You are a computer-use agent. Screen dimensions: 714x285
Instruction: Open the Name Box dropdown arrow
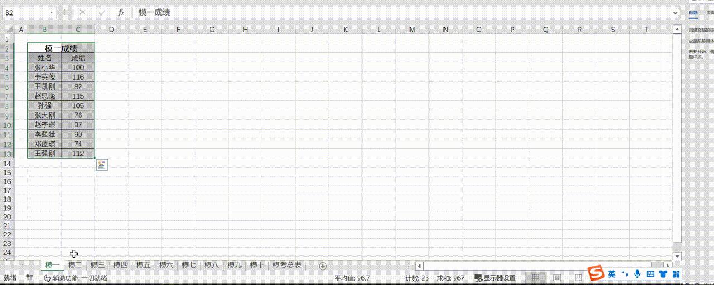(52, 12)
